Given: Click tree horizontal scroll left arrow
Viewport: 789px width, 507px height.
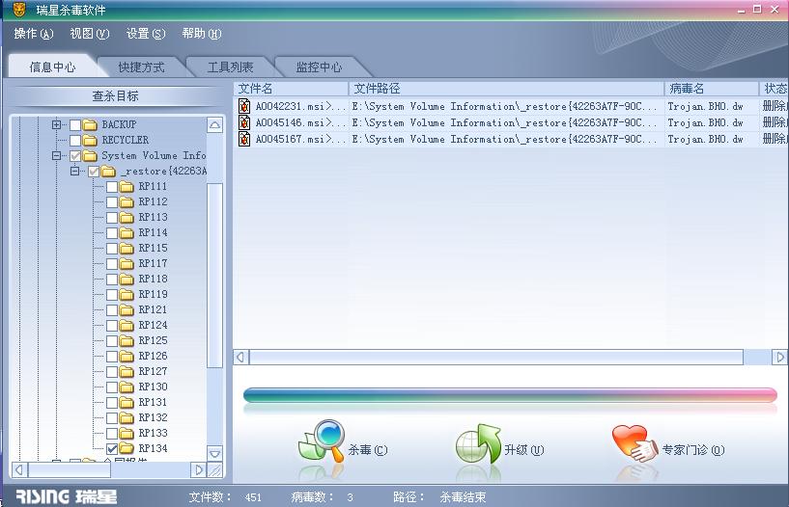Looking at the screenshot, I should (19, 469).
